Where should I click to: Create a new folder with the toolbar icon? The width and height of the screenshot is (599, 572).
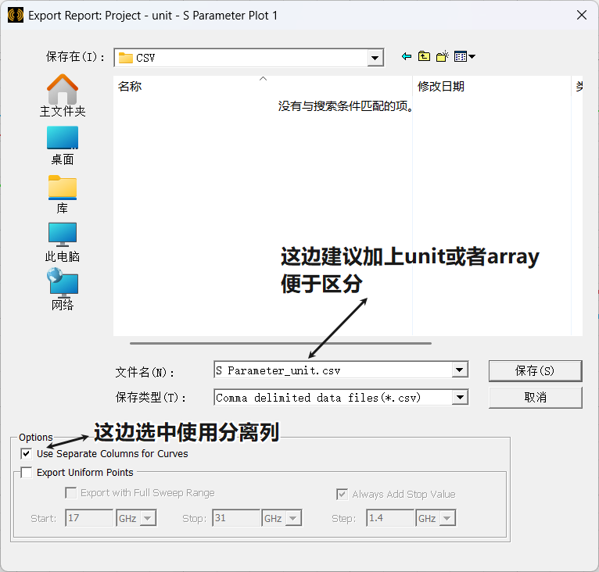pos(443,56)
